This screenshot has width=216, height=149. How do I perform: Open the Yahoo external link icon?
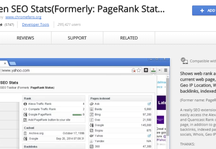(149, 136)
